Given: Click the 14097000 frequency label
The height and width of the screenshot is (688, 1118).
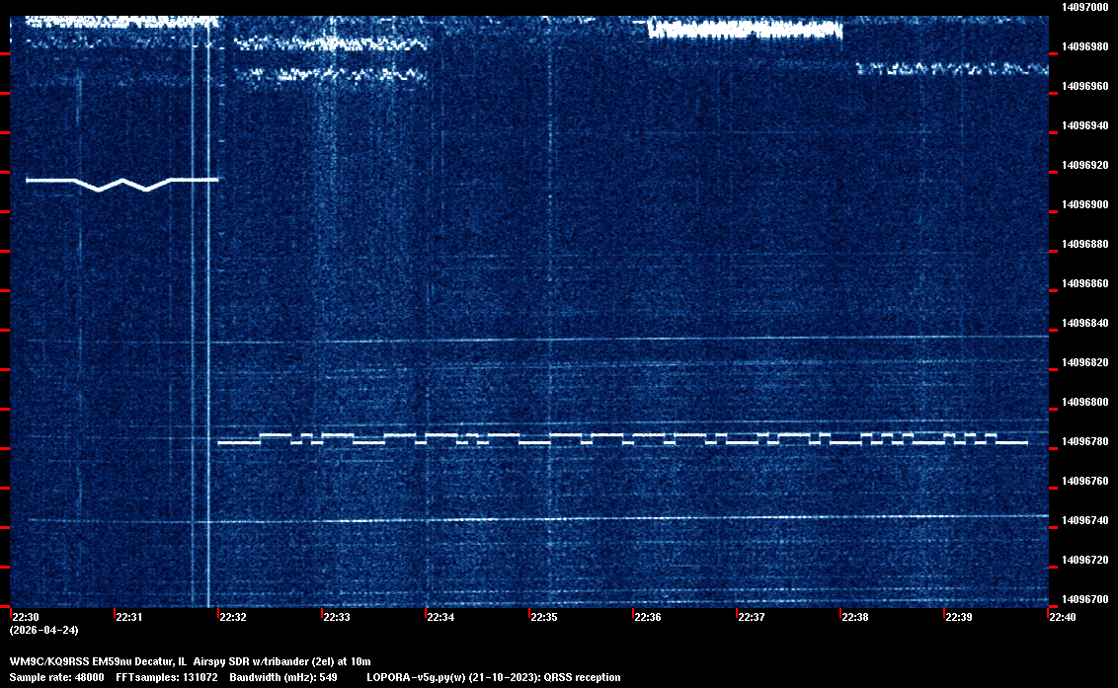Looking at the screenshot, I should point(1084,8).
